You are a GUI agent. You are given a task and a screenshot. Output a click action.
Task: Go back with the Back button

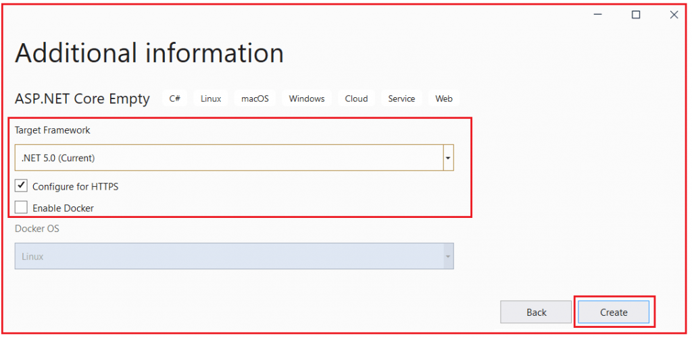pos(536,312)
